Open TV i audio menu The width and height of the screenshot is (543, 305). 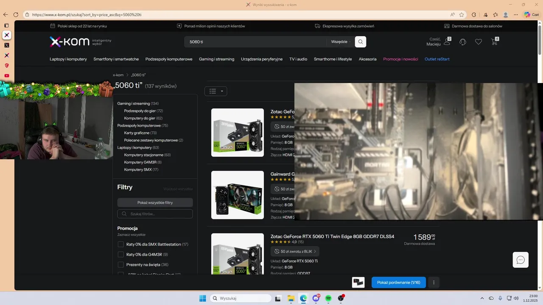[x=298, y=59]
